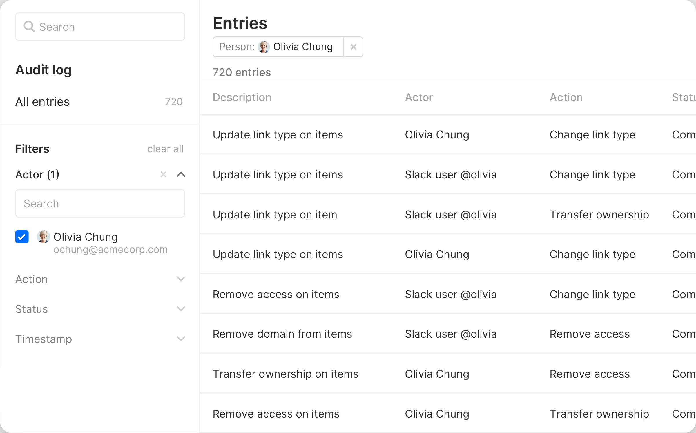
Task: Click the Actor filter search box
Action: click(x=100, y=204)
